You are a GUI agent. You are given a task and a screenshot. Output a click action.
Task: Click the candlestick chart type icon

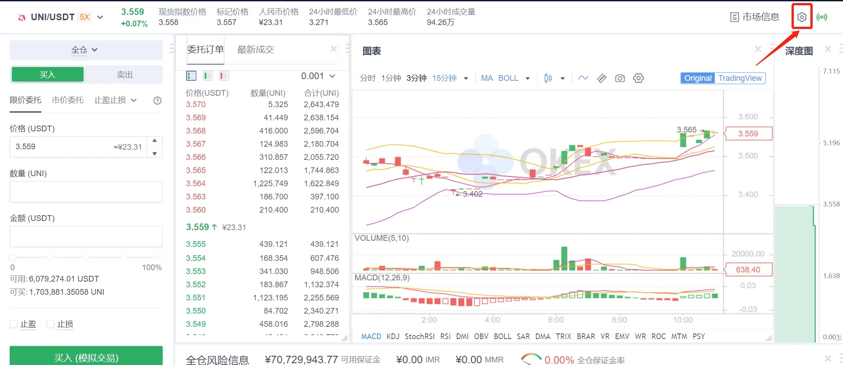[x=548, y=78]
